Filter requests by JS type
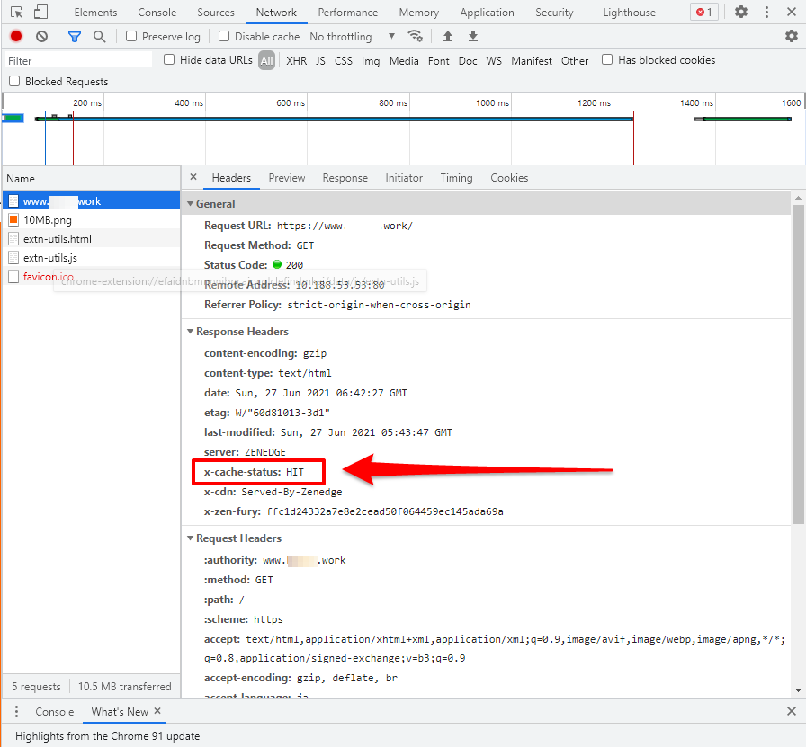The height and width of the screenshot is (747, 806). tap(320, 60)
